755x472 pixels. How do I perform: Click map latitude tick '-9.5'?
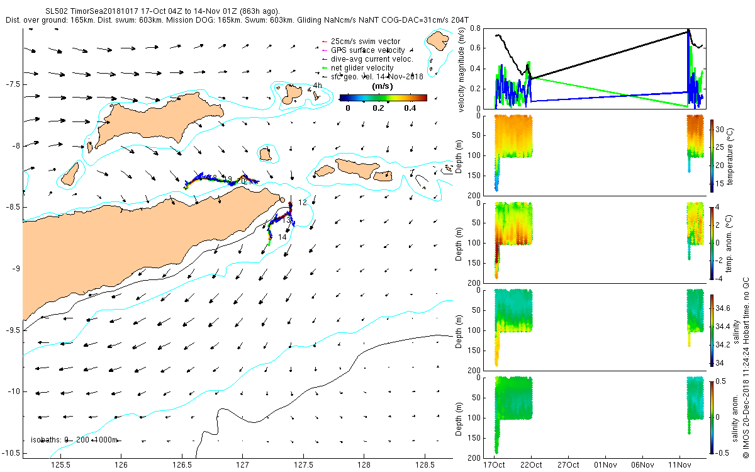14,330
